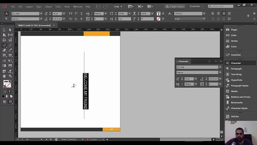Close the BIM11.indd document tab
Screen dimensions: 257x145
pyautogui.click(x=54, y=25)
